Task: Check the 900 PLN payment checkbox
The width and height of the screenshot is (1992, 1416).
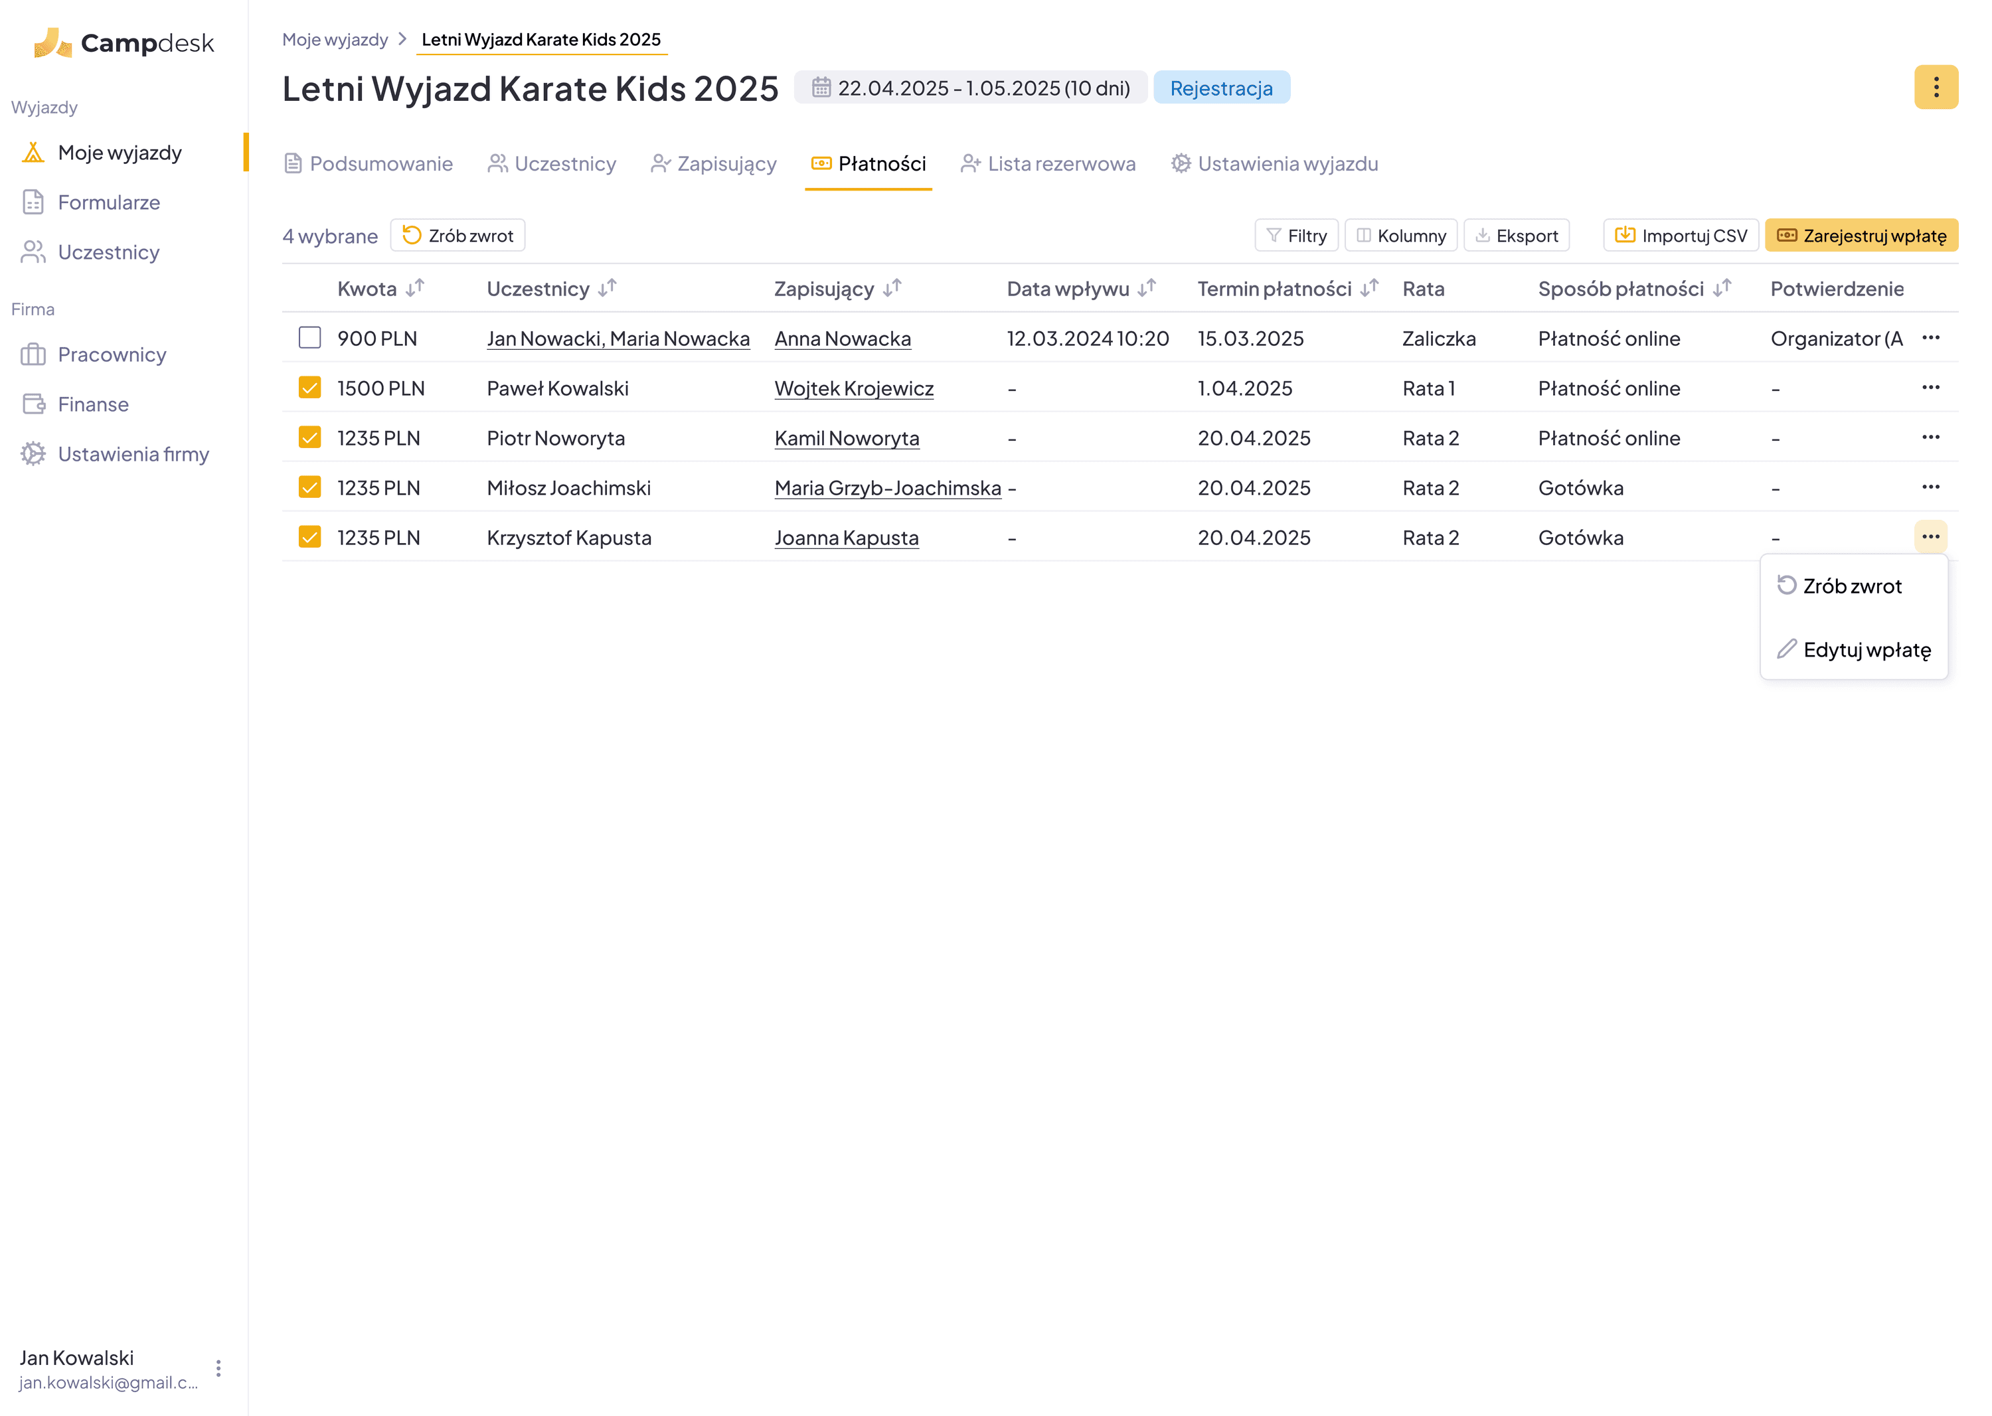Action: click(309, 337)
